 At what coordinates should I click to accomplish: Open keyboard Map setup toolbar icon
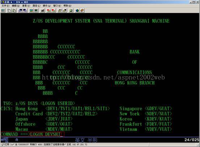[x=42, y=10]
